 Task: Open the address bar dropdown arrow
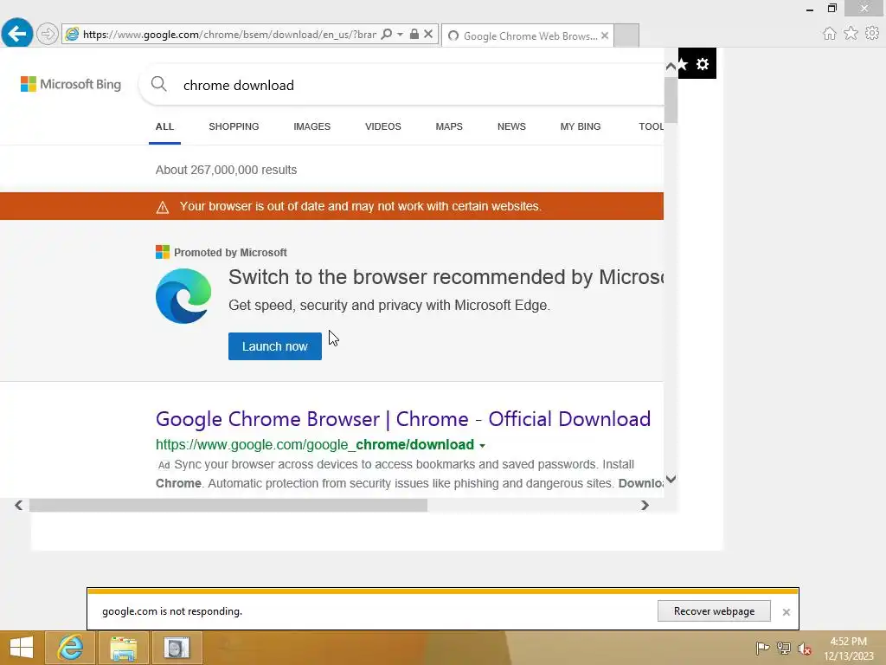point(400,35)
